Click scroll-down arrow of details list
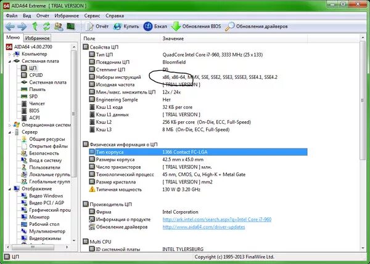Screen dimensions: 370x264 (x=363, y=248)
